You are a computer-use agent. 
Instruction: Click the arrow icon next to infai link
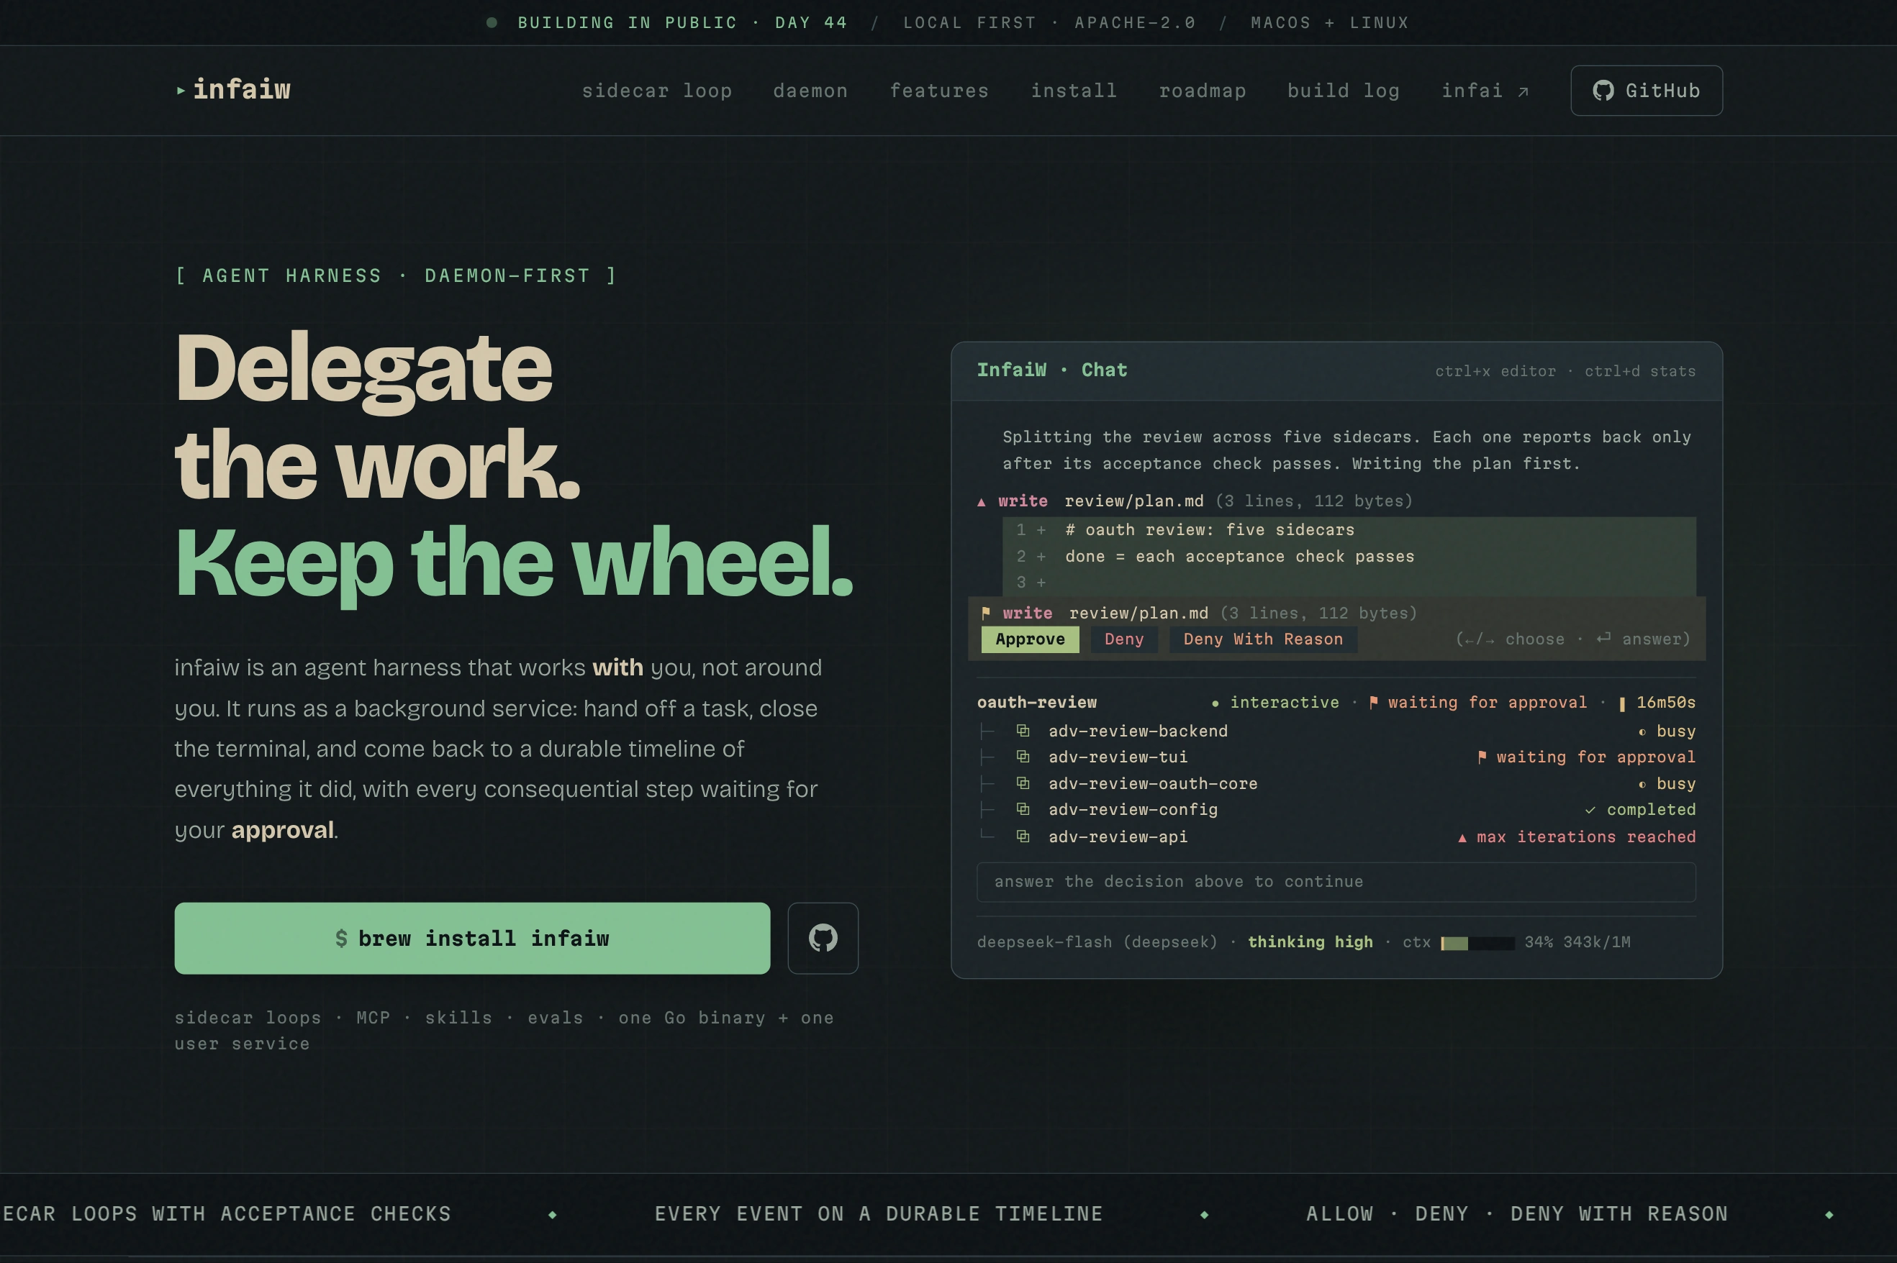click(1522, 92)
